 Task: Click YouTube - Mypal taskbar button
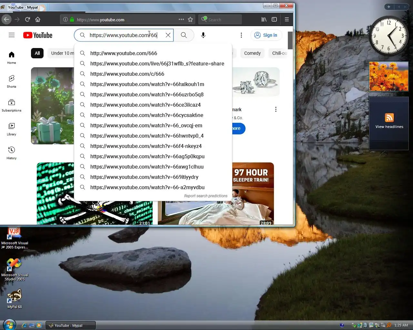coord(70,325)
